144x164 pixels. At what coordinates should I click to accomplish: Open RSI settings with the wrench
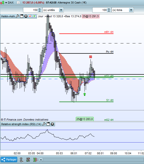point(44,124)
